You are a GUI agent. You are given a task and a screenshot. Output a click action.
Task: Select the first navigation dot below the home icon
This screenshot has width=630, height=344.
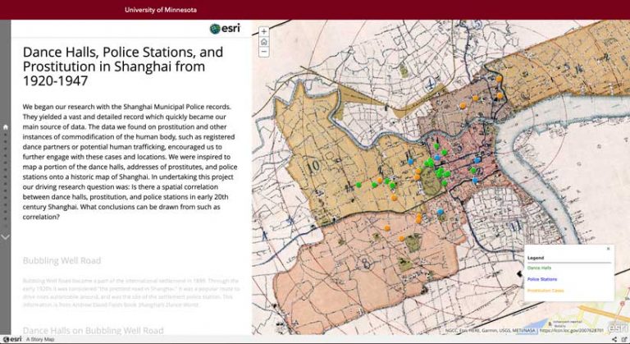(x=5, y=135)
